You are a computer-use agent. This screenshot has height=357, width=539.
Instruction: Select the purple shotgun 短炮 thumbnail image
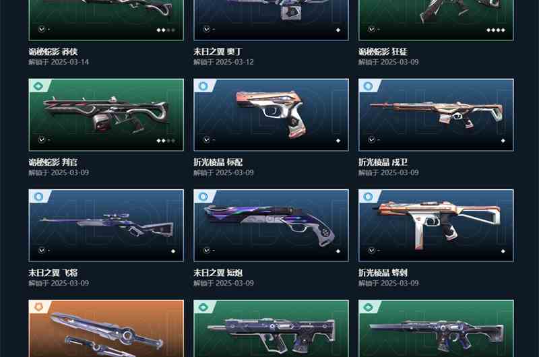click(272, 226)
